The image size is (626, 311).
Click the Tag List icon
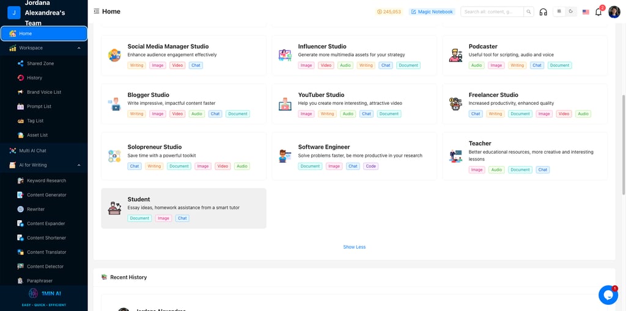(20, 121)
